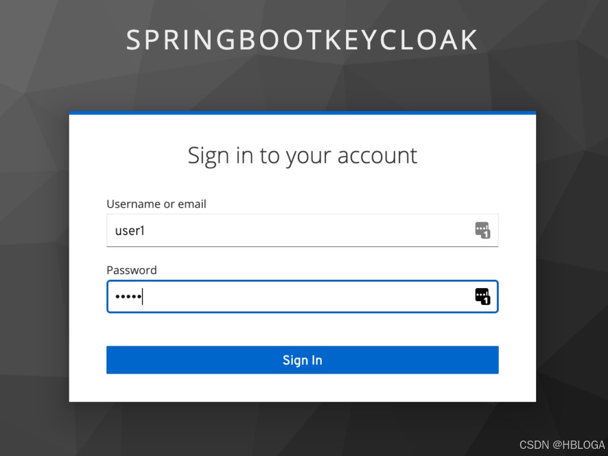Click the SPRINGBOOTKEYCLOAK realm title

(302, 40)
